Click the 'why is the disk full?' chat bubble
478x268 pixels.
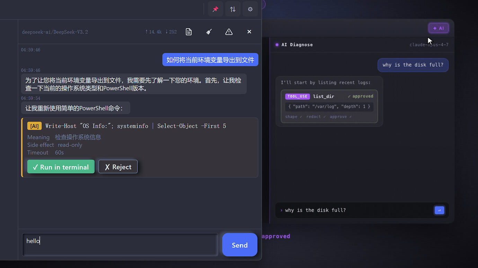tap(413, 65)
